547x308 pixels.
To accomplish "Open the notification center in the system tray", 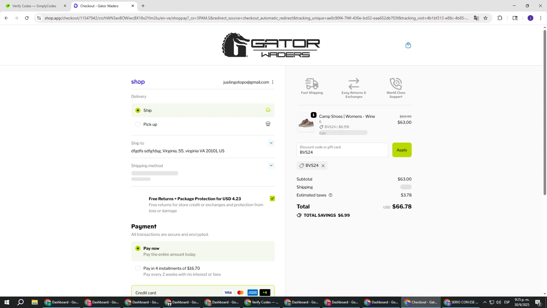I will [x=538, y=302].
